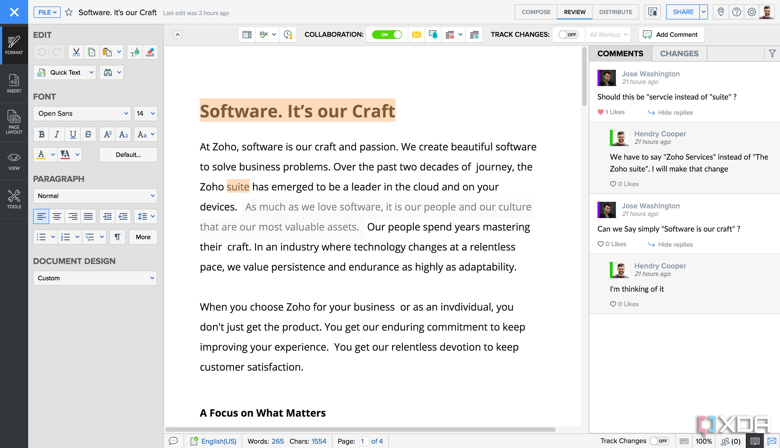780x448 pixels.
Task: Set justified text alignment
Action: [88, 216]
